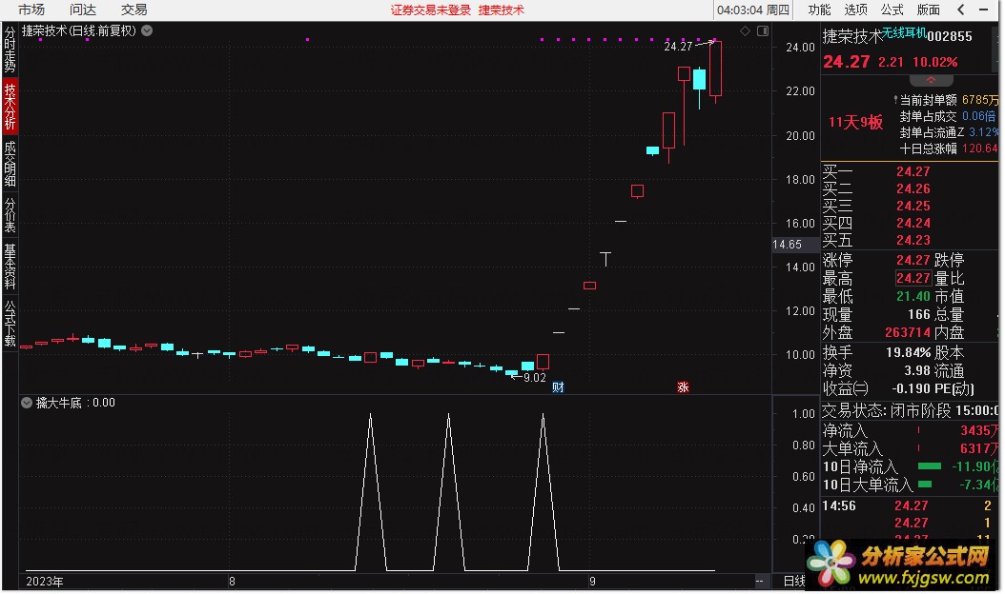Click the 买二 price 24.26
1005x594 pixels.
click(x=913, y=188)
